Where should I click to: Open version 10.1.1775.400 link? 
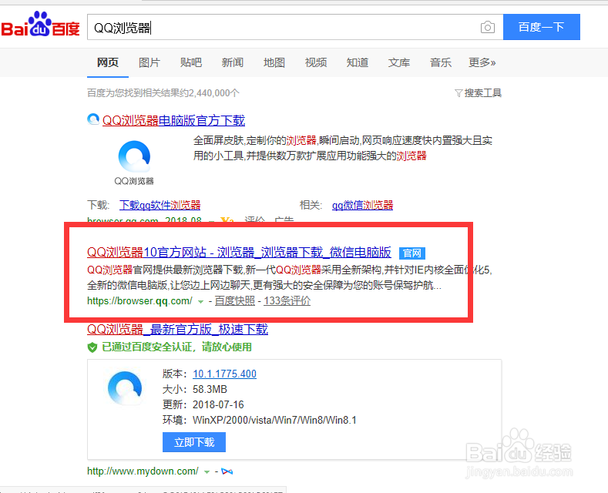(x=224, y=374)
